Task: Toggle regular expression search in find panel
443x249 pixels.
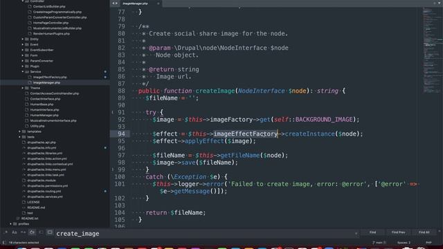Action: tap(6, 232)
